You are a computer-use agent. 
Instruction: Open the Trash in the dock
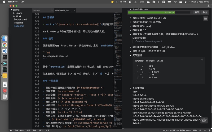(5, 97)
